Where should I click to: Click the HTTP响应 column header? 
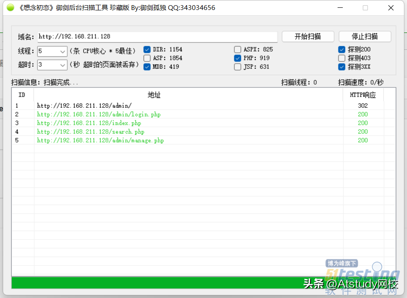click(363, 95)
